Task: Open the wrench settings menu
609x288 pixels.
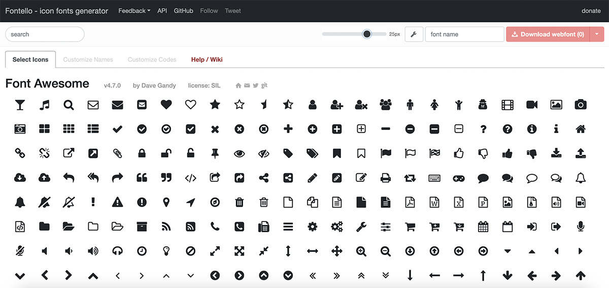Action: coord(414,35)
